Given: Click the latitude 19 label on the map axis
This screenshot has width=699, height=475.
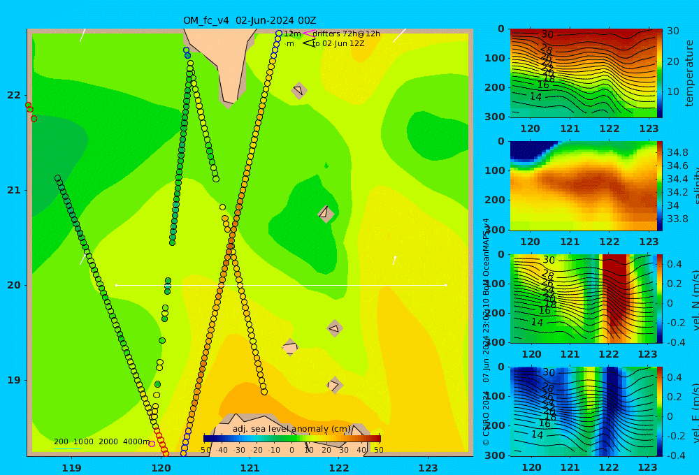Looking at the screenshot, I should click(x=14, y=380).
